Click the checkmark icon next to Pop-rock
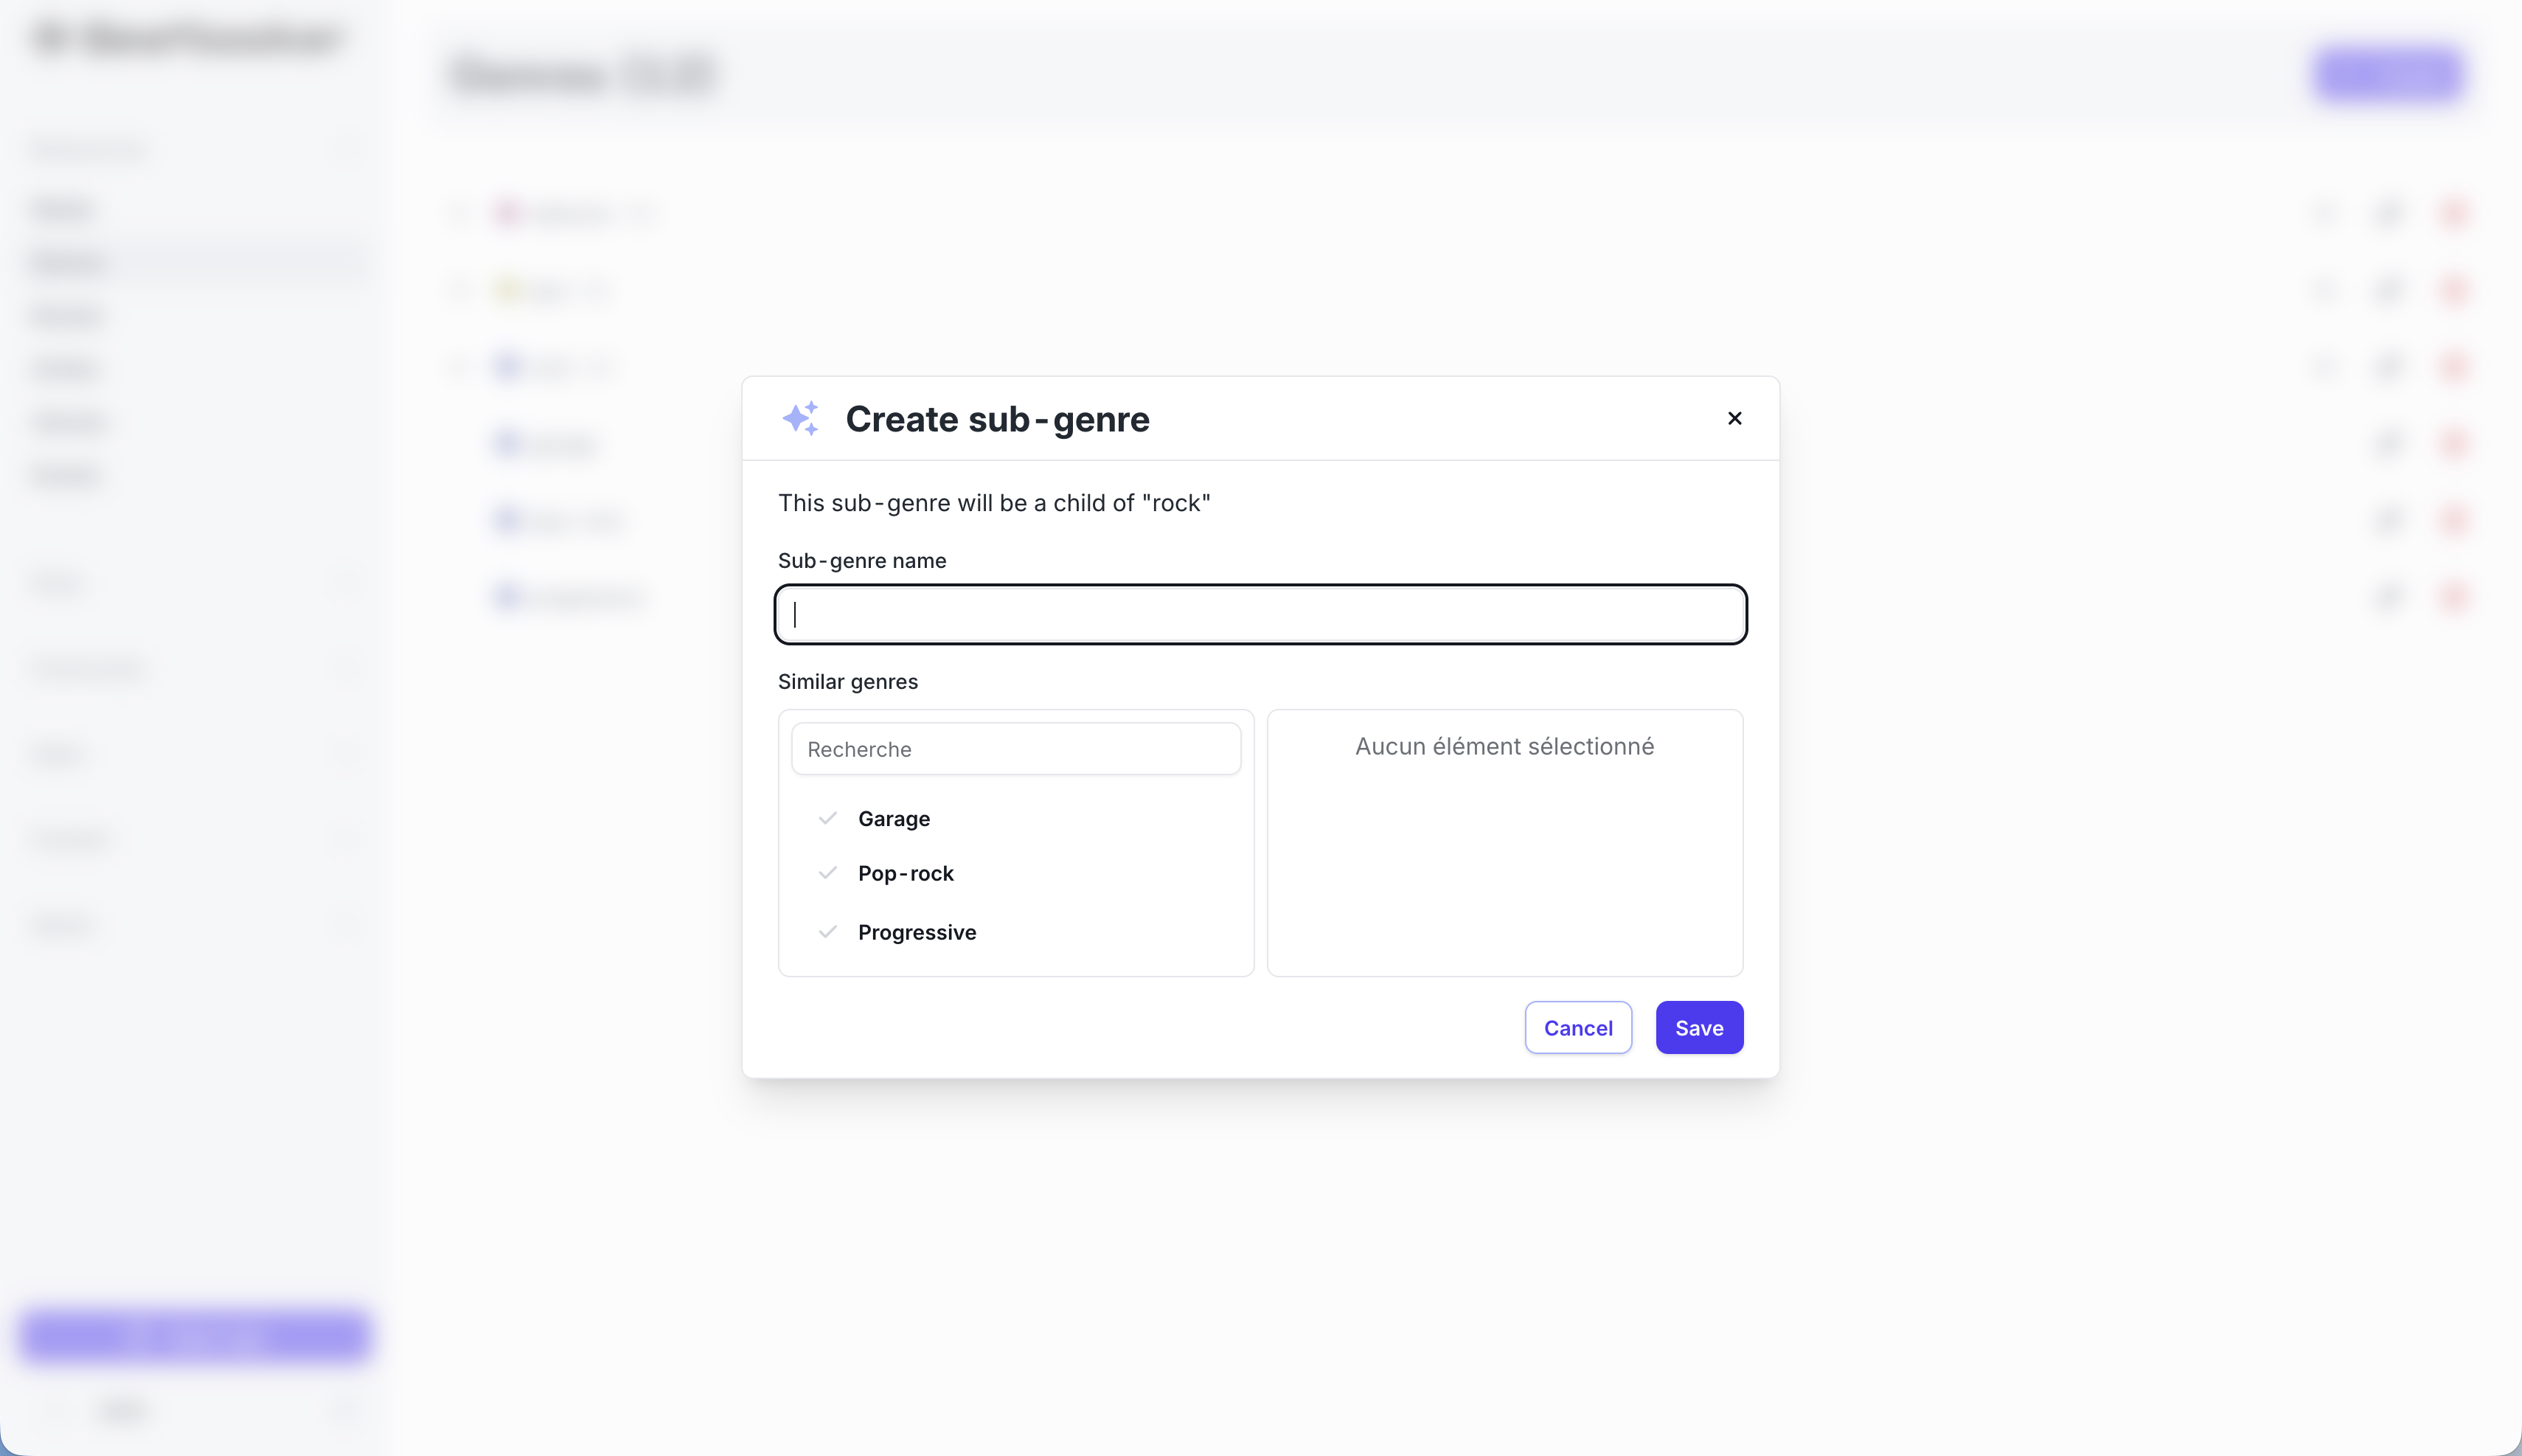This screenshot has width=2522, height=1456. tap(827, 873)
